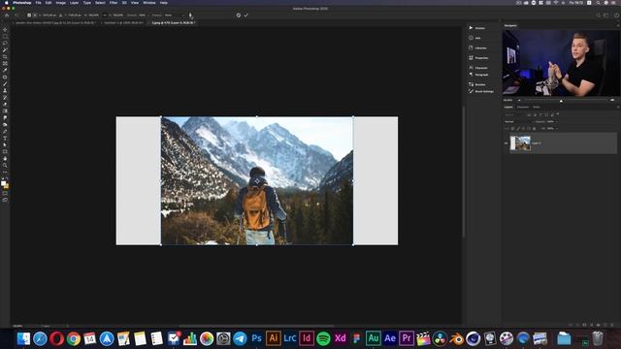Viewport: 621px width, 349px height.
Task: Open the Window menu
Action: click(149, 3)
